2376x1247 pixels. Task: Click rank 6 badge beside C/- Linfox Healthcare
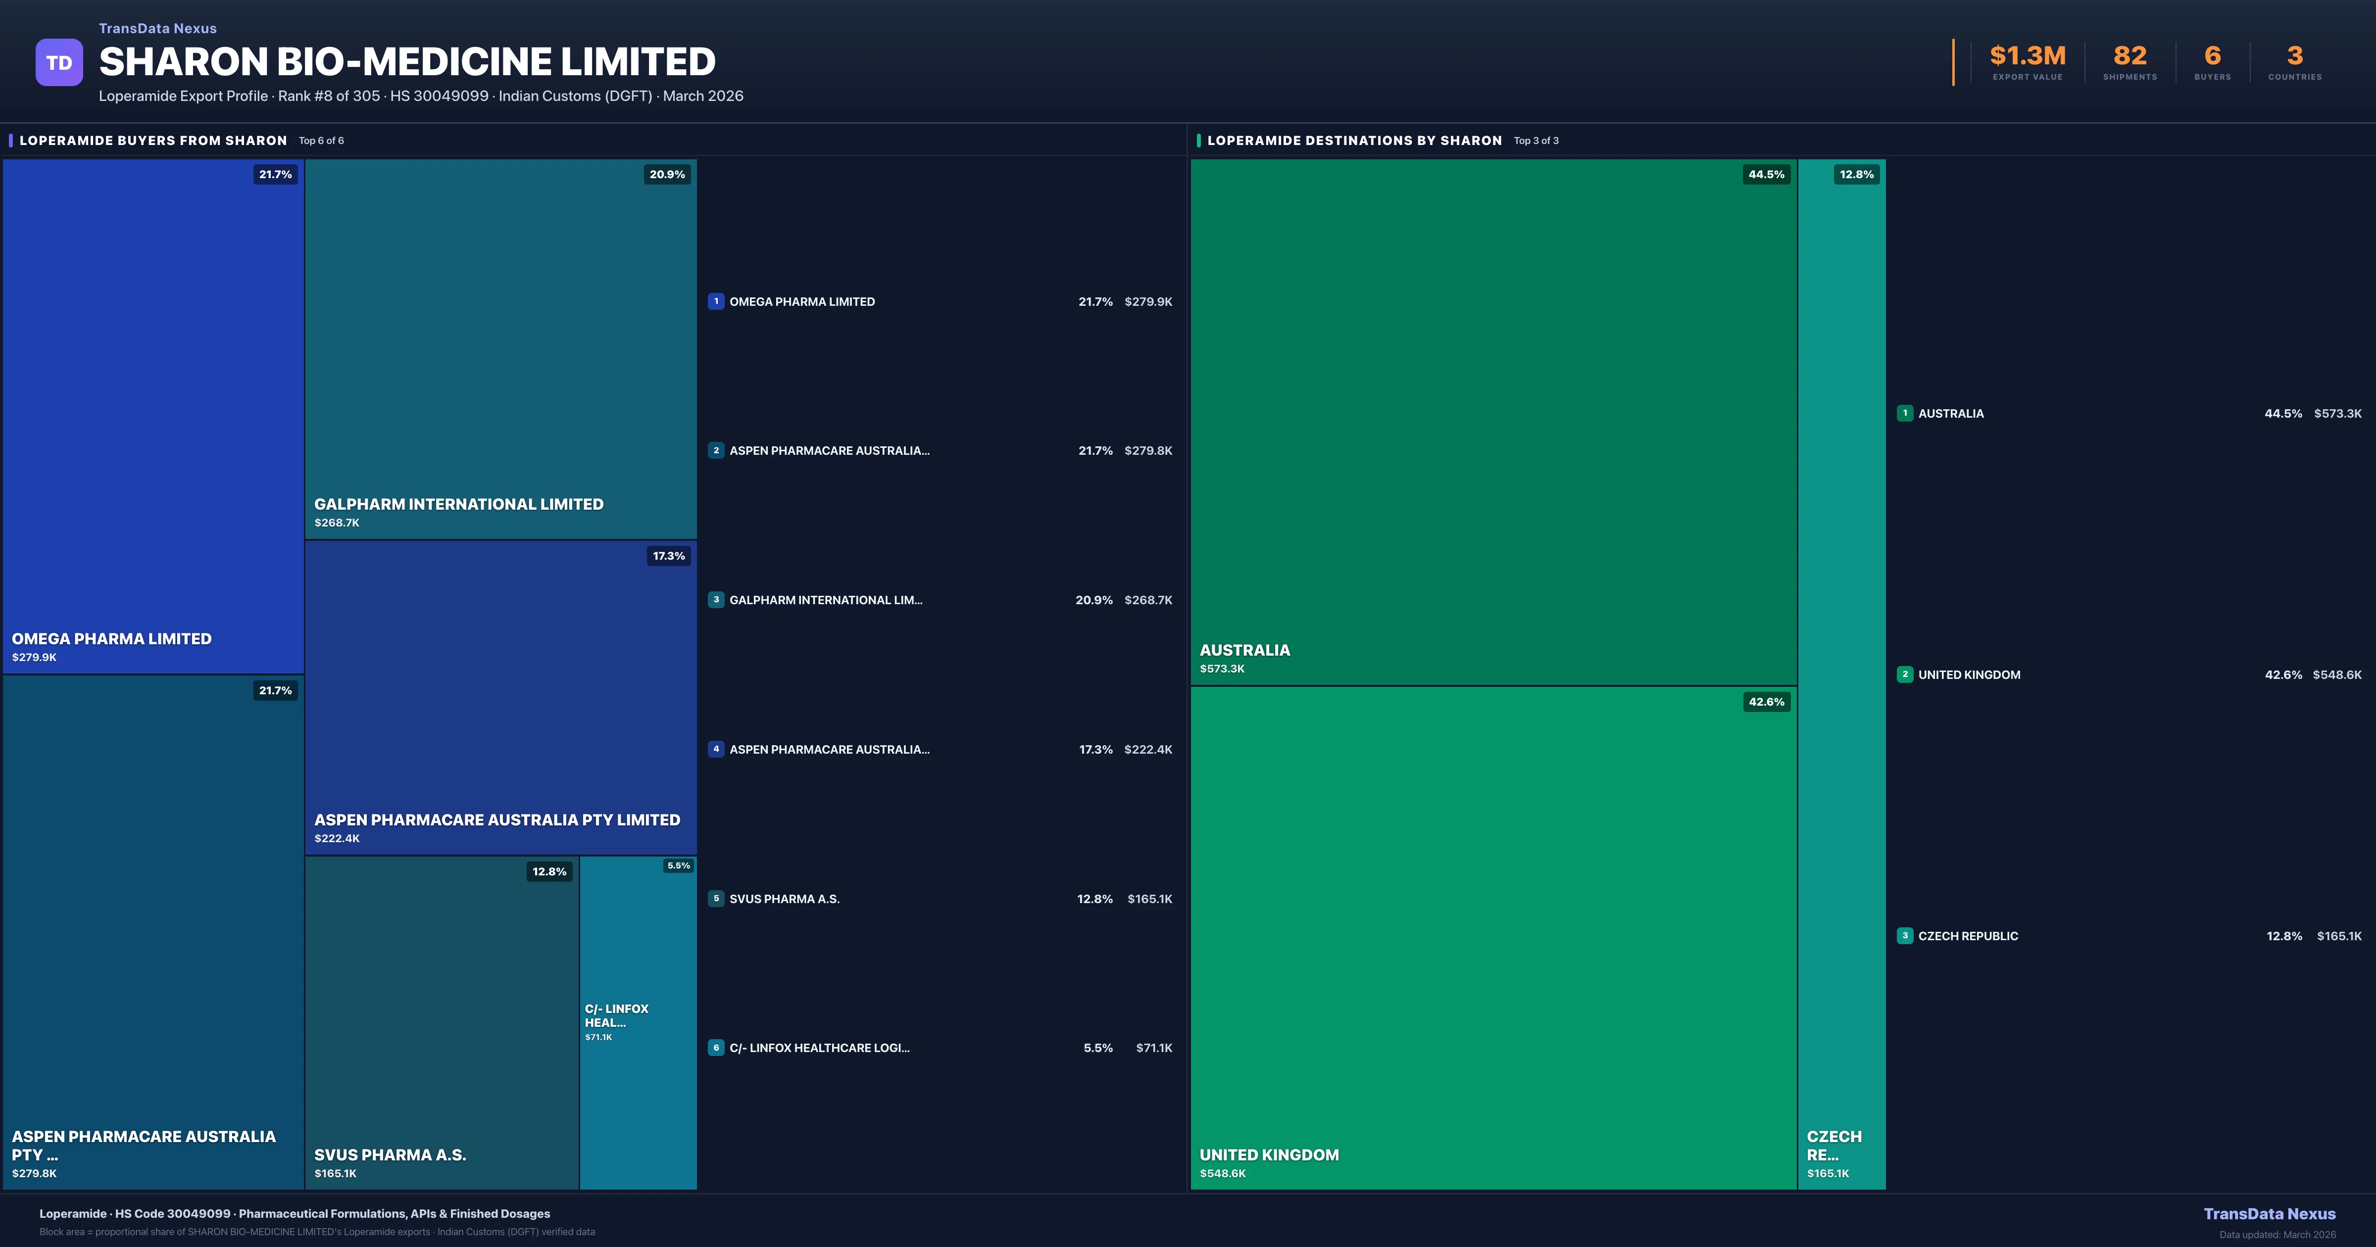pyautogui.click(x=716, y=1048)
